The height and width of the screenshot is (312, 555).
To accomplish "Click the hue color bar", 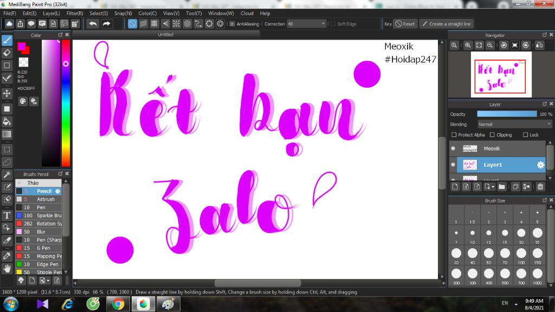I will pos(66,102).
